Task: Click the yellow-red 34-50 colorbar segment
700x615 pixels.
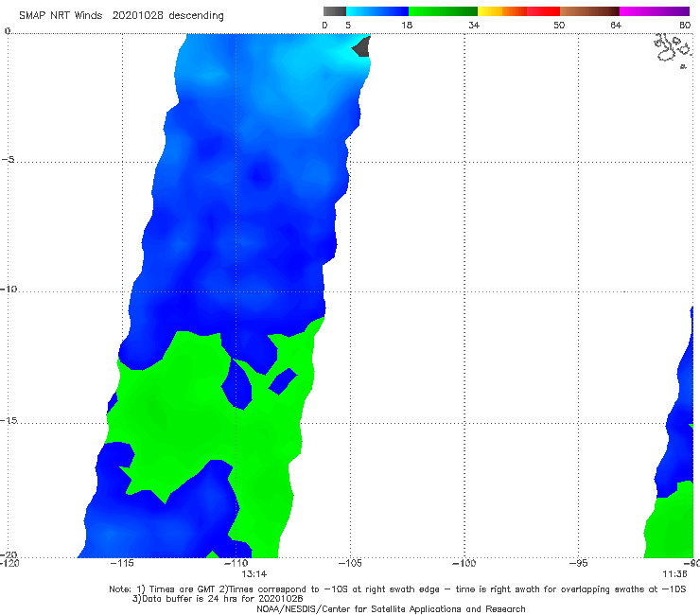Action: click(518, 11)
